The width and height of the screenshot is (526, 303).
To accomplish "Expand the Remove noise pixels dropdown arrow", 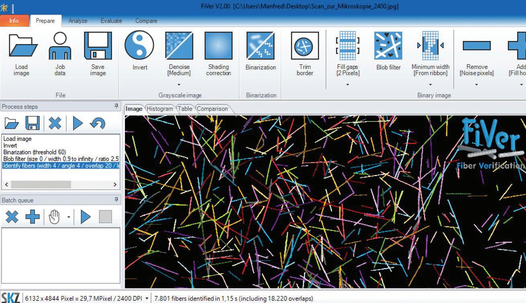I will click(x=477, y=85).
